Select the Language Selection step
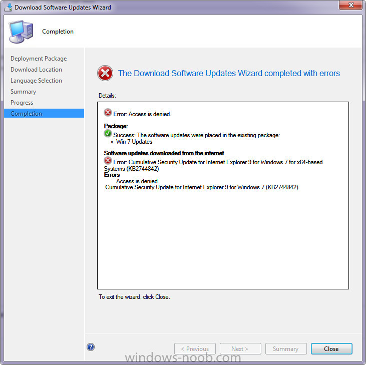The image size is (366, 365). (36, 81)
